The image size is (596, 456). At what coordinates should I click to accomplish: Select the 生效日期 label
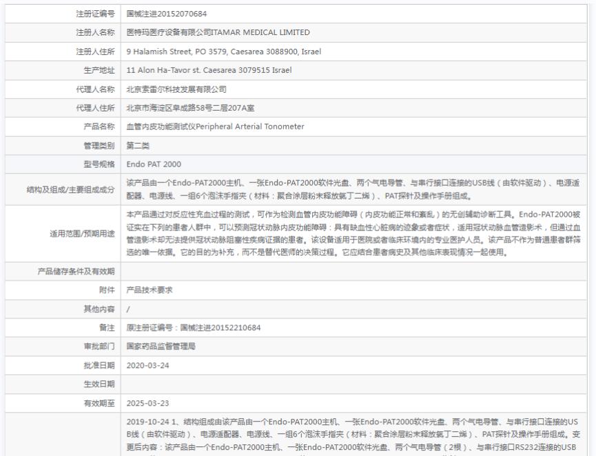[99, 384]
